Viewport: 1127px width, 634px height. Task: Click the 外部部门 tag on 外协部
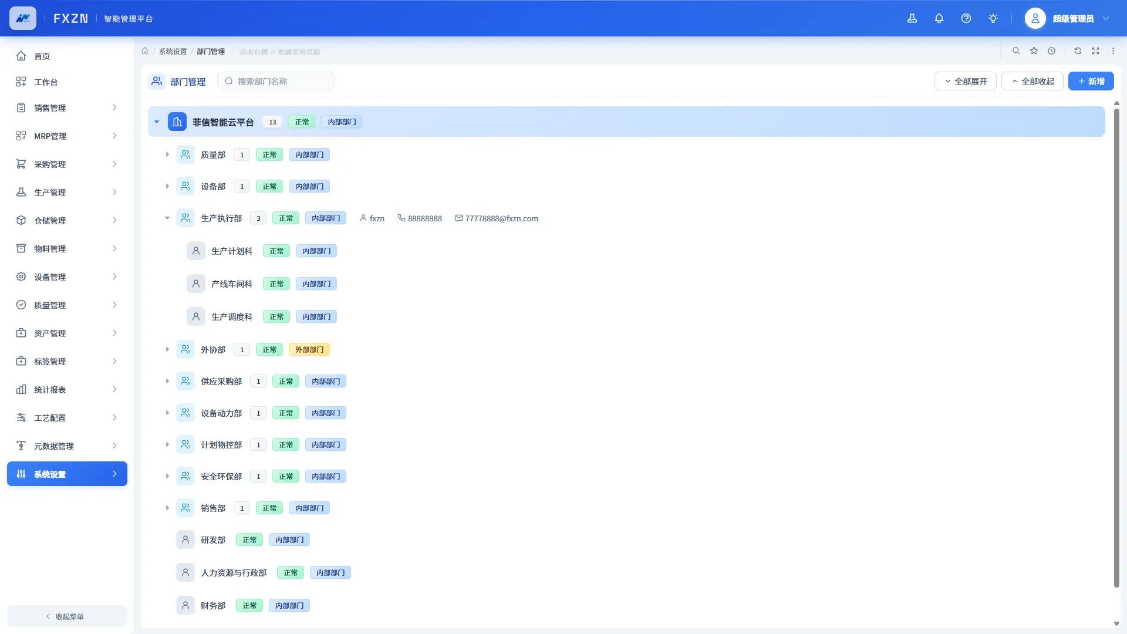coord(309,349)
